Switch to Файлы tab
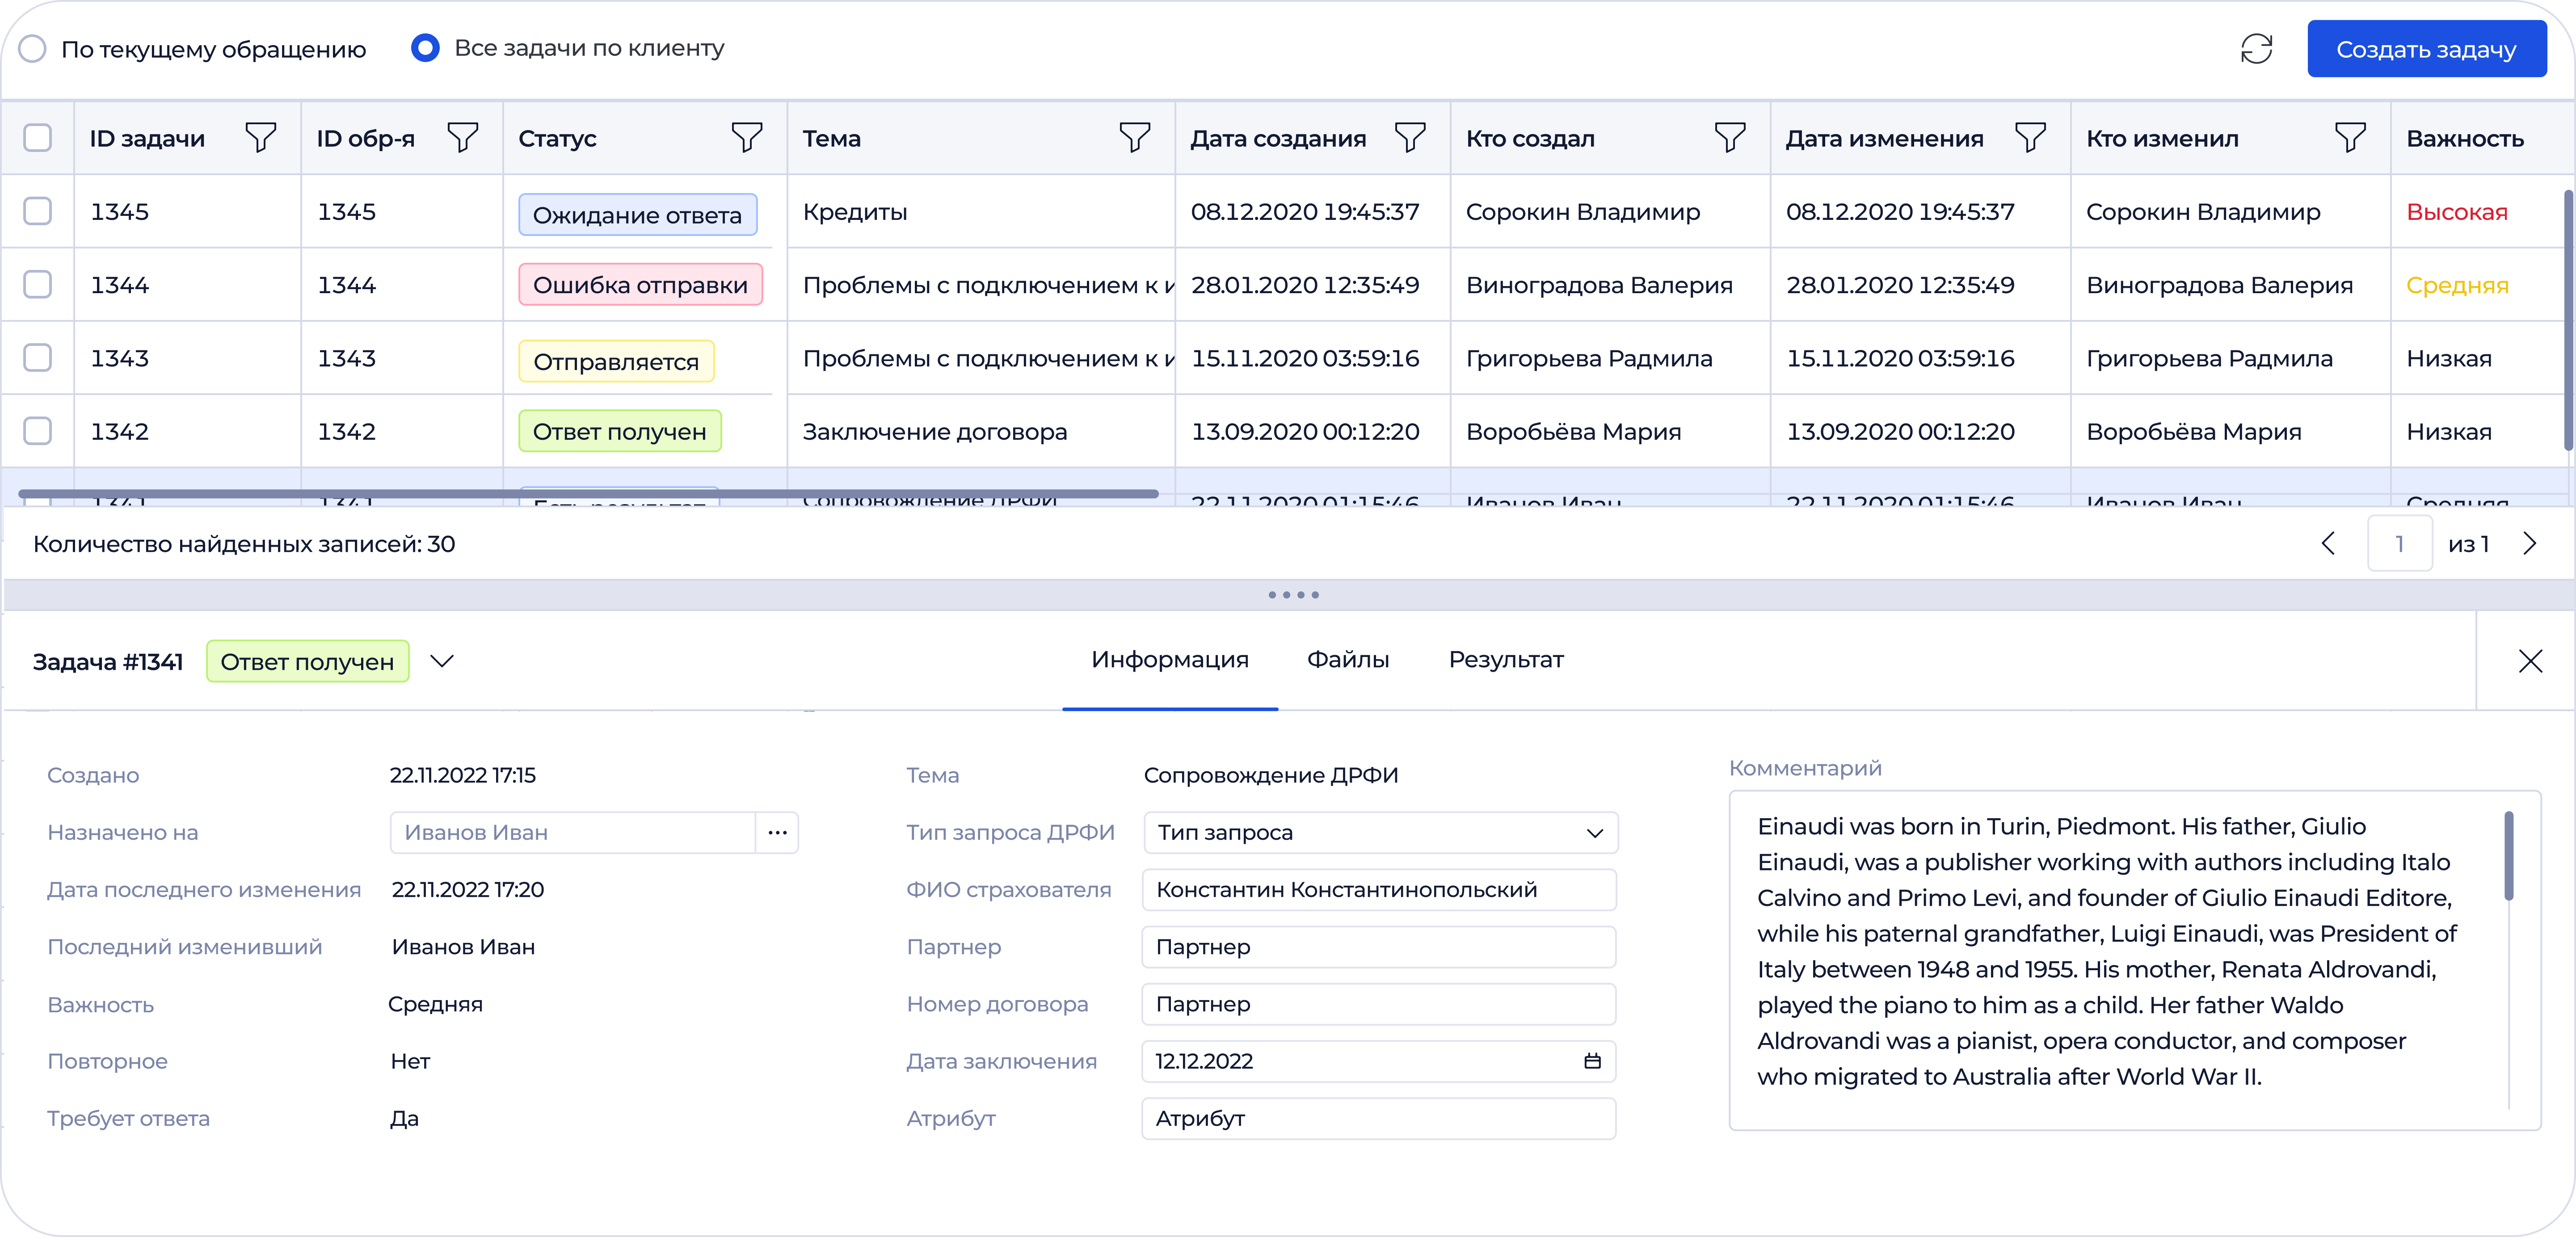Image resolution: width=2576 pixels, height=1237 pixels. [x=1348, y=660]
